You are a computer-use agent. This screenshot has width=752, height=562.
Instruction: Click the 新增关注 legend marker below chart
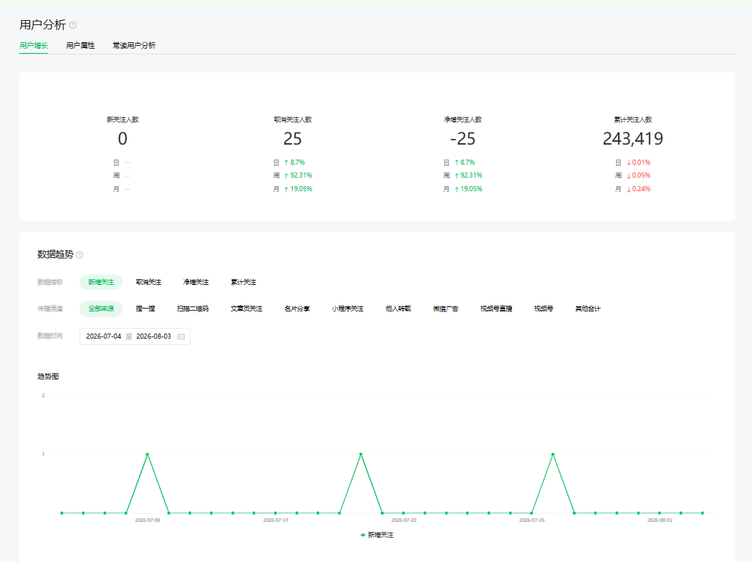pos(362,535)
